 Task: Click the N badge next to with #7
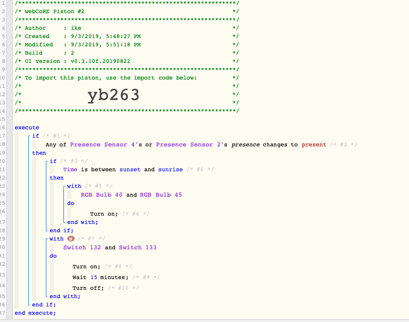click(71, 239)
